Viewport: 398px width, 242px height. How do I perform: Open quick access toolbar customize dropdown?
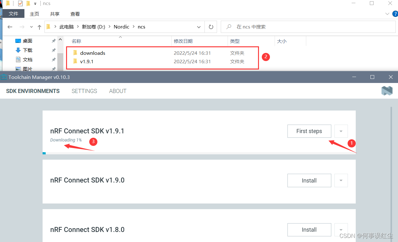35,4
